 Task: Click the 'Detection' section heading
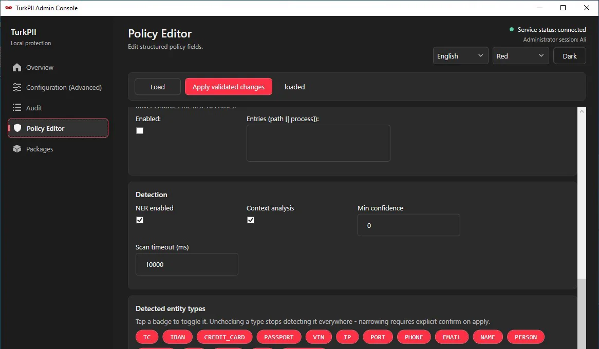click(151, 195)
